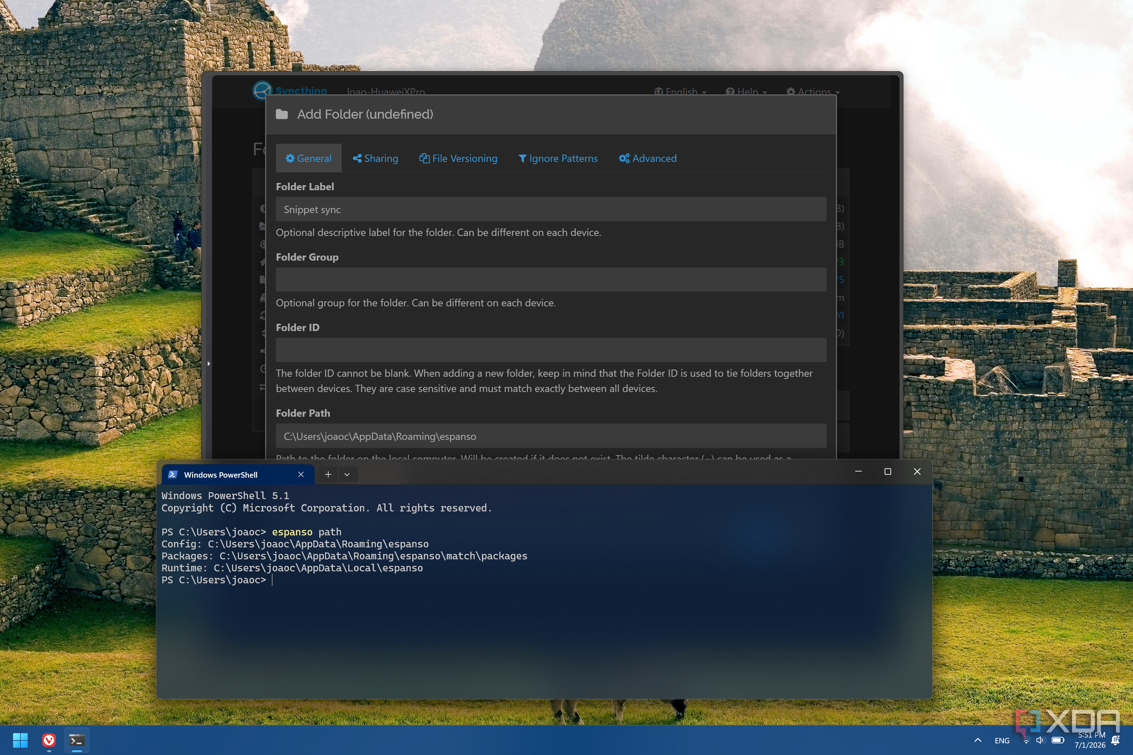Viewport: 1133px width, 755px height.
Task: Click the battery icon in tray
Action: click(1057, 740)
